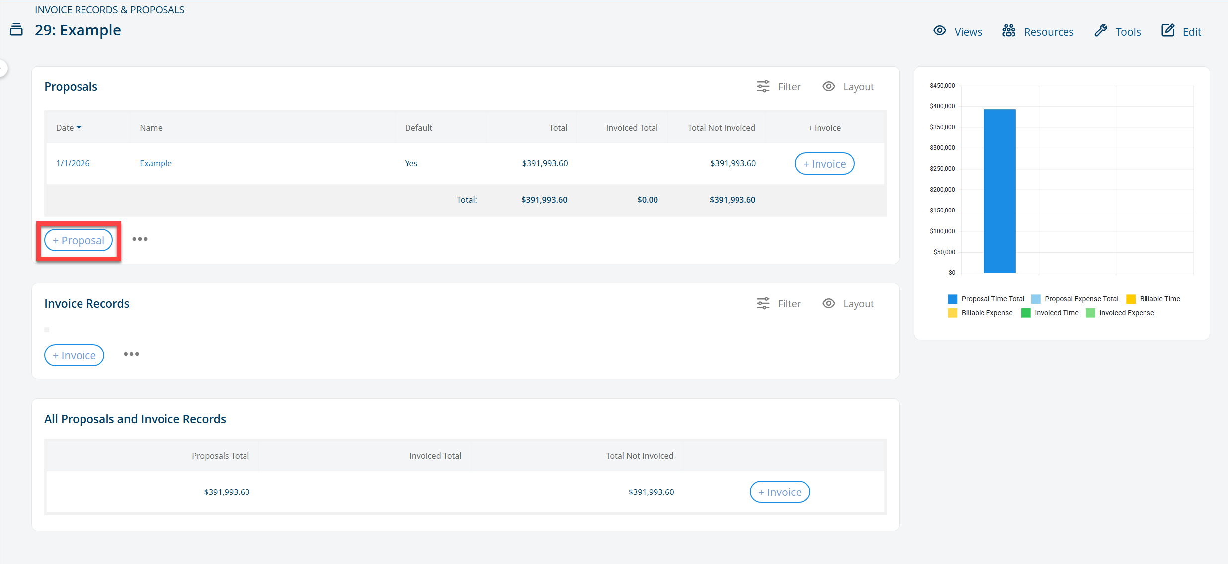Screen dimensions: 1228x564
Task: Toggle Billable Time legend swatch
Action: (x=1131, y=299)
